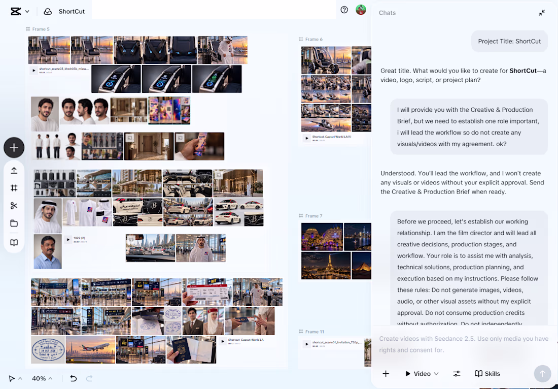Play the Shortcut_Capcut World LA clip in Frame 5

223,341
